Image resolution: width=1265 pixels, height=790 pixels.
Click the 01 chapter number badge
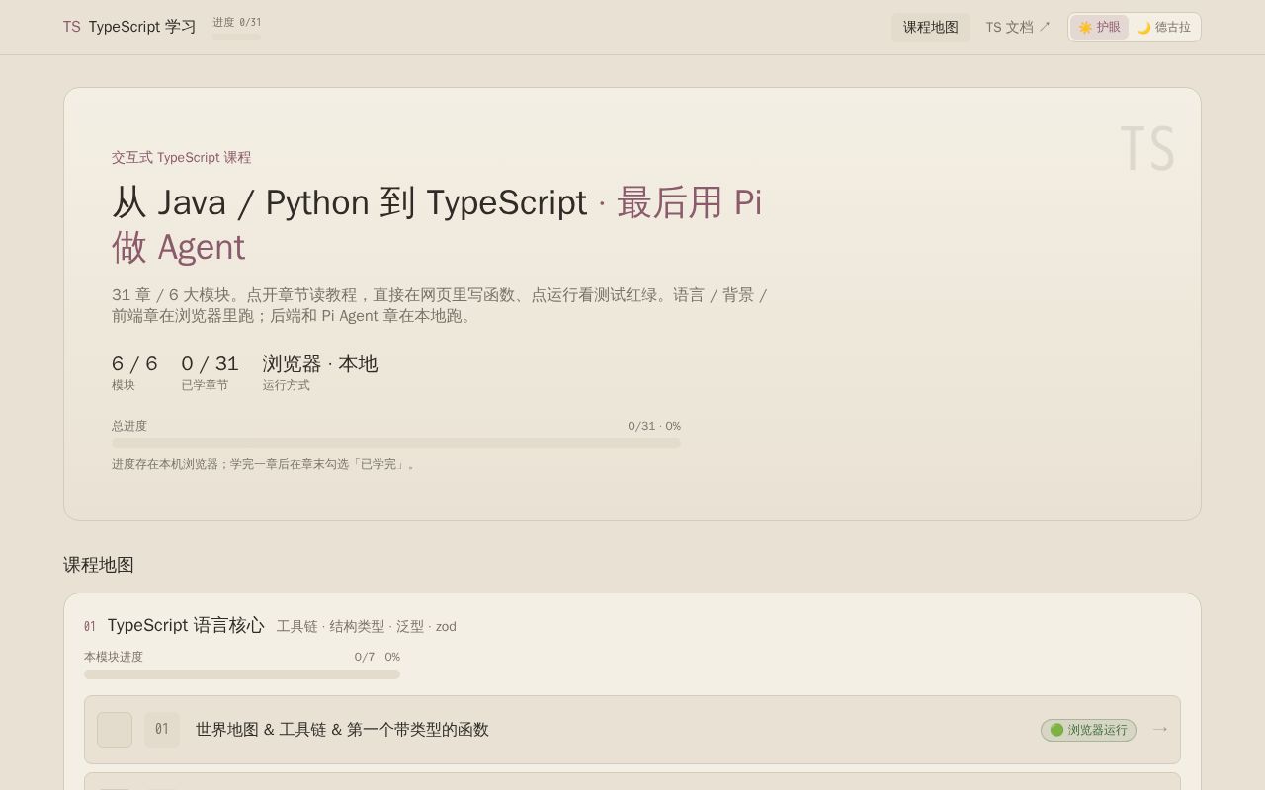162,730
